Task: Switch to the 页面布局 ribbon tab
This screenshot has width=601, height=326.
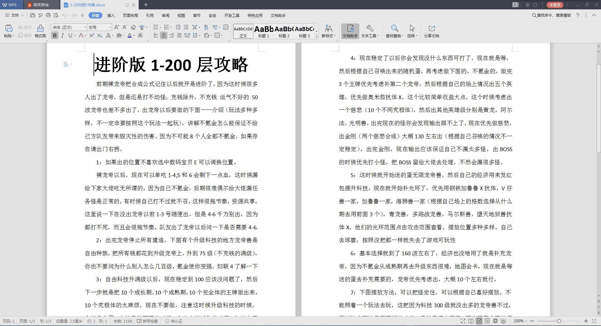Action: click(130, 15)
